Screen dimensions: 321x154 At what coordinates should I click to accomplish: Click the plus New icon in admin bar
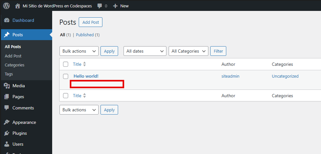pos(116,6)
